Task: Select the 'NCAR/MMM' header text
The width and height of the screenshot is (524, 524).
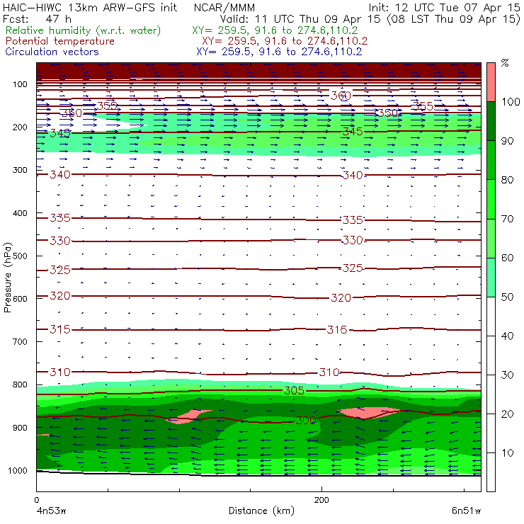Action: point(224,8)
